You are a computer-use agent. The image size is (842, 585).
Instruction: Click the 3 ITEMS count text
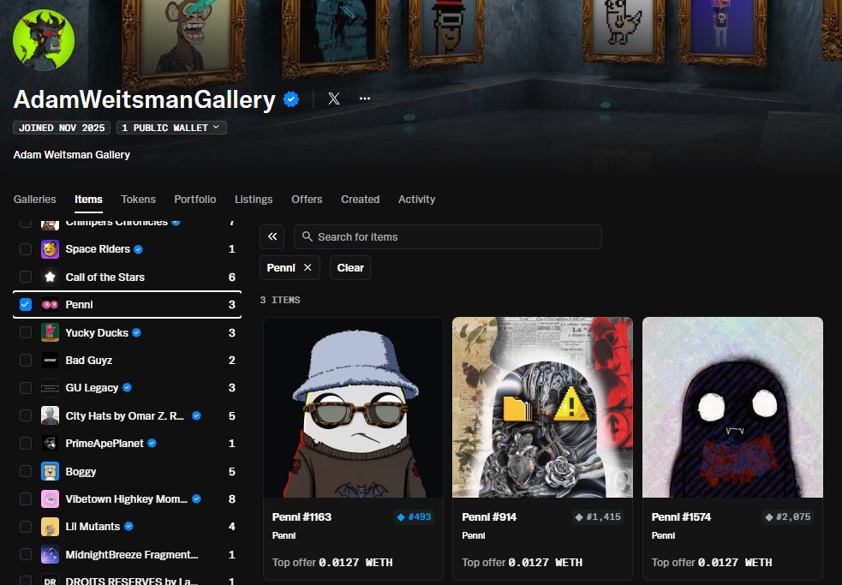coord(280,300)
